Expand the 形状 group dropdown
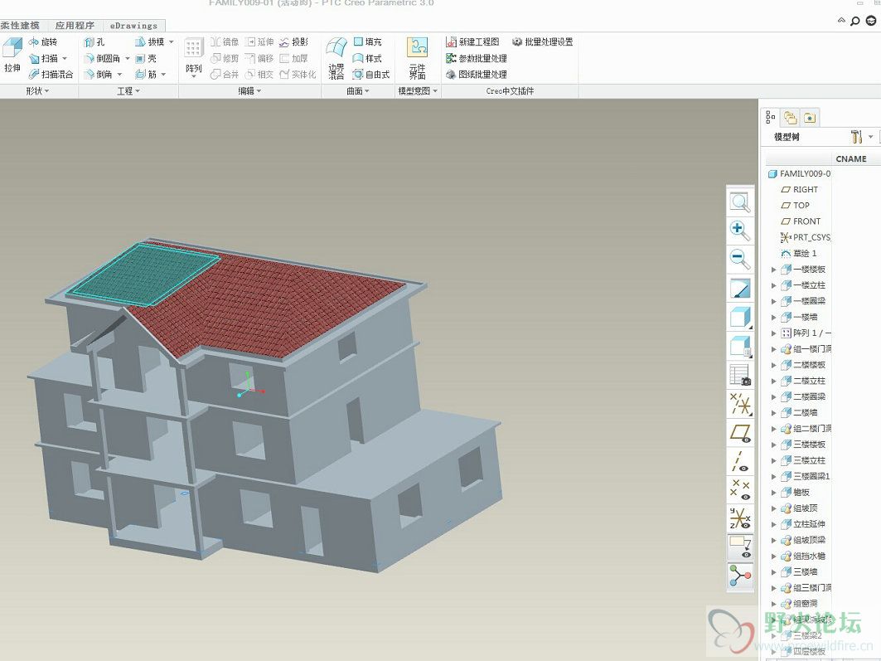This screenshot has width=881, height=661. [x=38, y=91]
